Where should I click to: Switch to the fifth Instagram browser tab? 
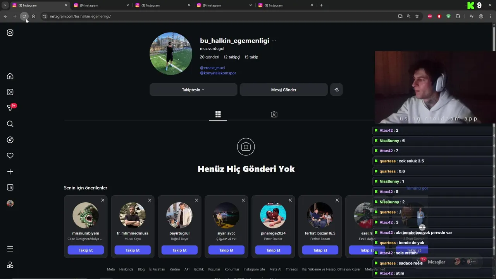(286, 5)
